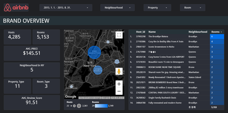Image resolution: width=228 pixels, height=113 pixels.
Task: Click host ID 27673980
Action: (141, 52)
